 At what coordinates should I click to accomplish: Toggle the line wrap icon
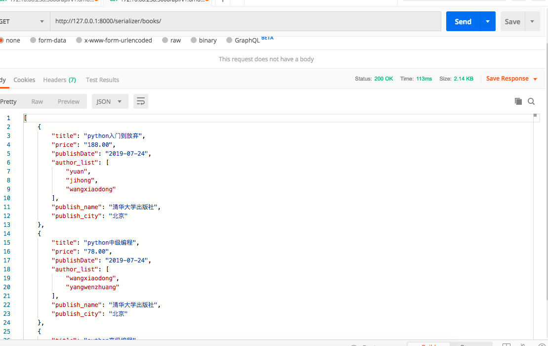(140, 102)
